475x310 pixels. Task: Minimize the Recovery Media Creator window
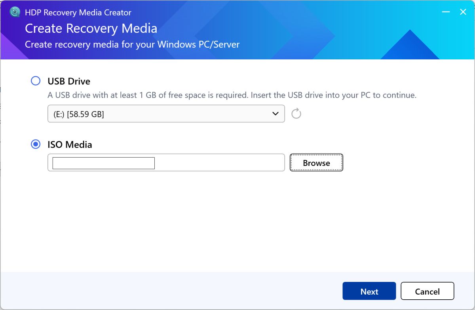[x=445, y=12]
